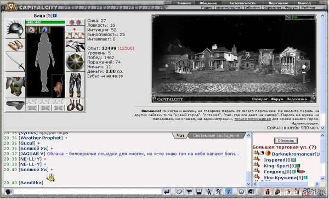Viewport: 329px width, 199px height.
Task: Click the helmet icon in chat toolbar
Action: click(x=251, y=192)
